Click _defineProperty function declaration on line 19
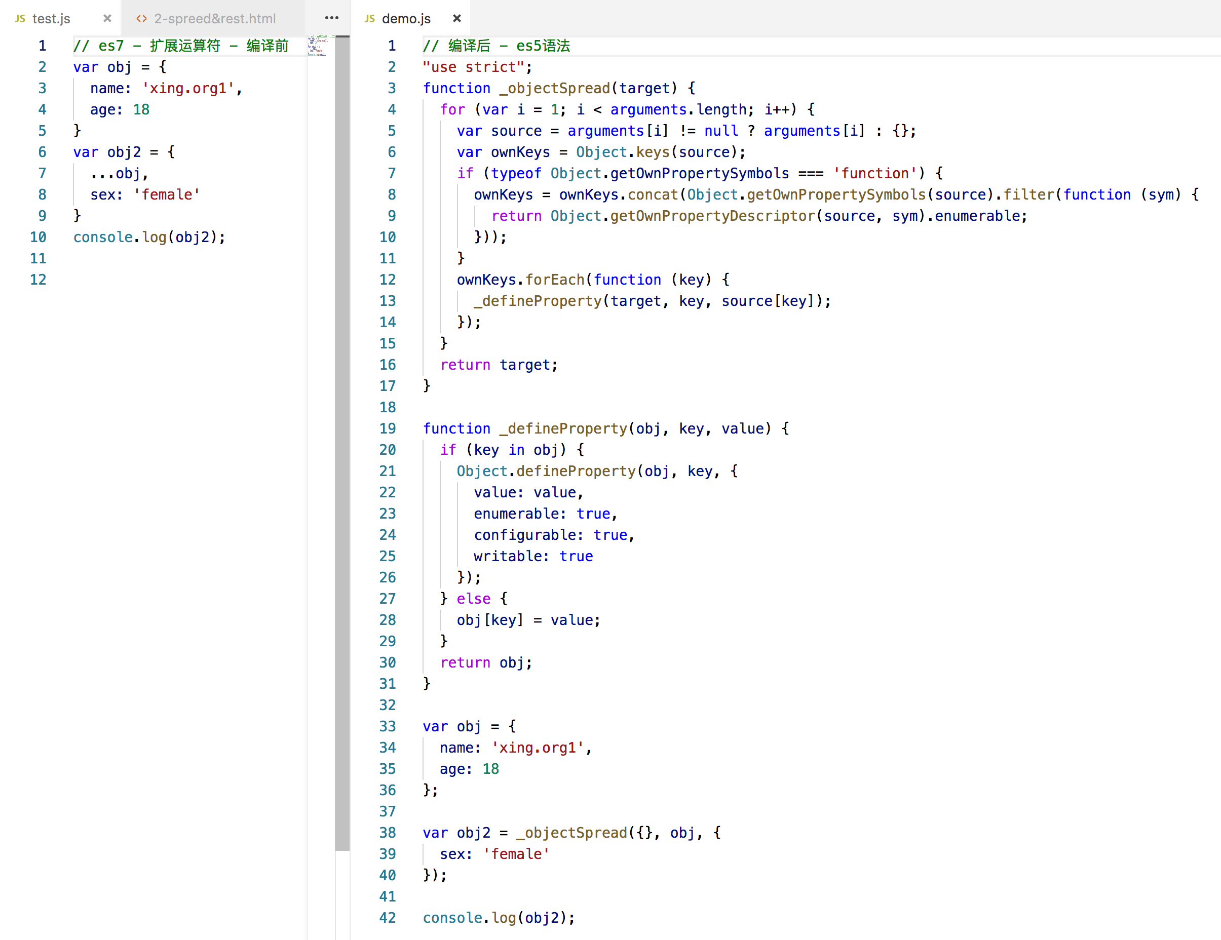This screenshot has width=1221, height=940. tap(562, 428)
